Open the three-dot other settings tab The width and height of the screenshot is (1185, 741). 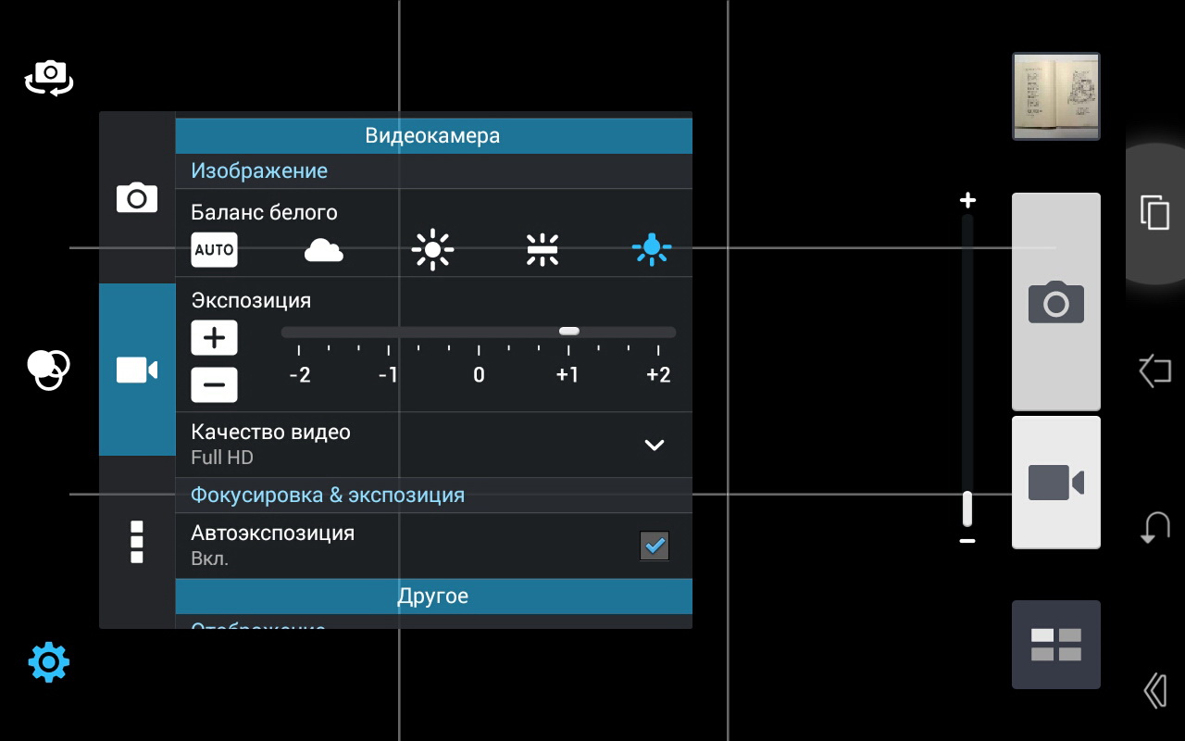137,542
